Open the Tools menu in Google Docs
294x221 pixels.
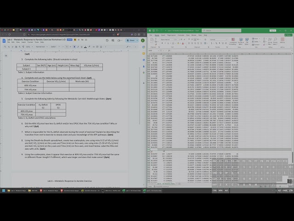tap(37, 42)
